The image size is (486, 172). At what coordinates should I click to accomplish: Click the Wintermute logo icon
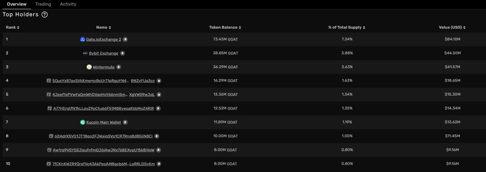coord(89,67)
